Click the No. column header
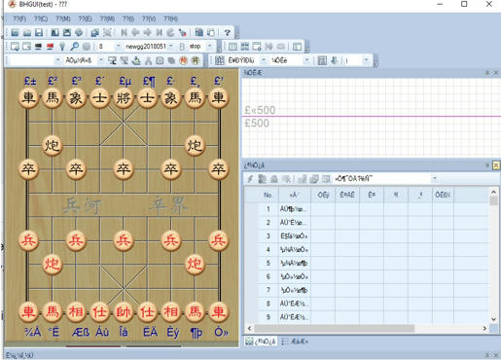Screen dimensions: 501x360 pyautogui.click(x=268, y=195)
